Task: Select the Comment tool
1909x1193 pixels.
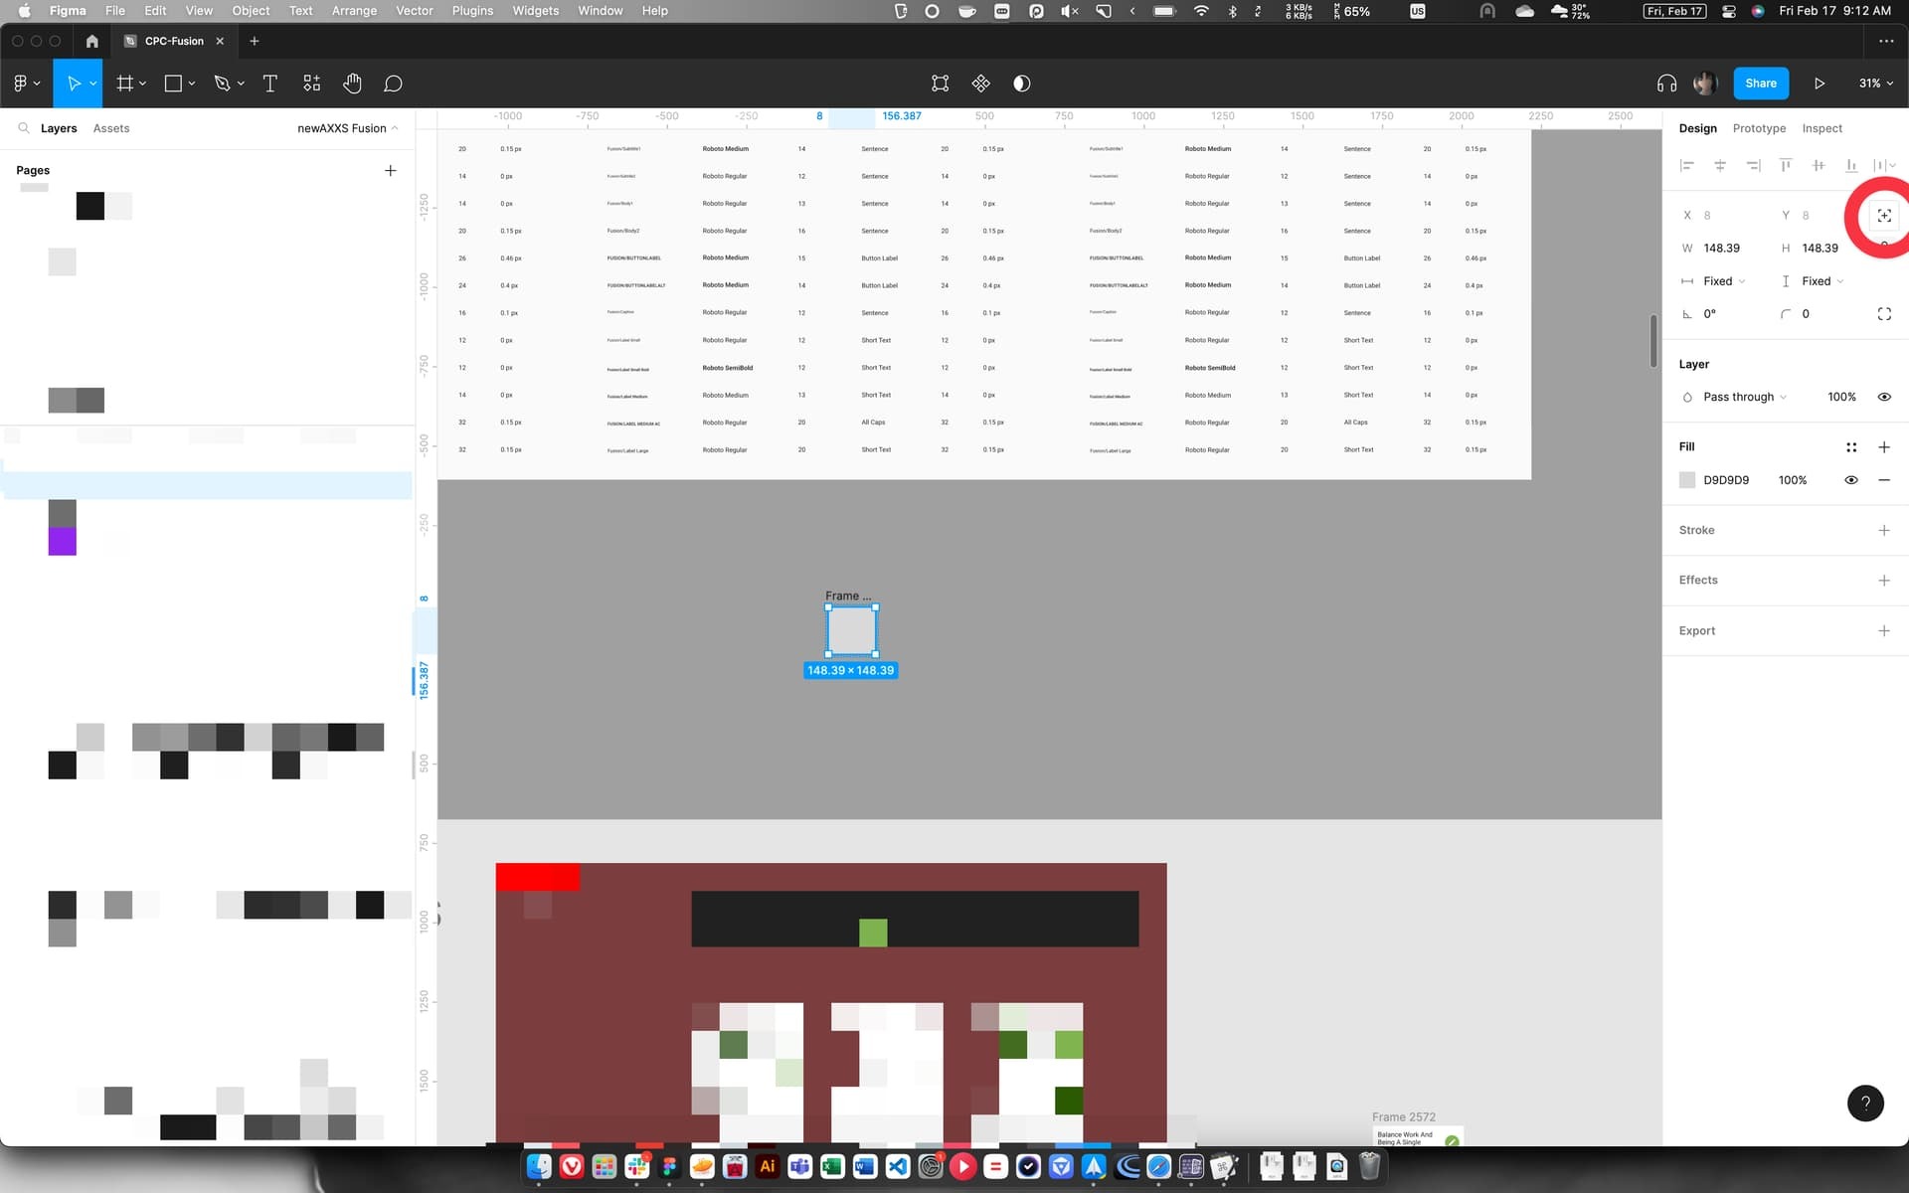Action: (393, 84)
